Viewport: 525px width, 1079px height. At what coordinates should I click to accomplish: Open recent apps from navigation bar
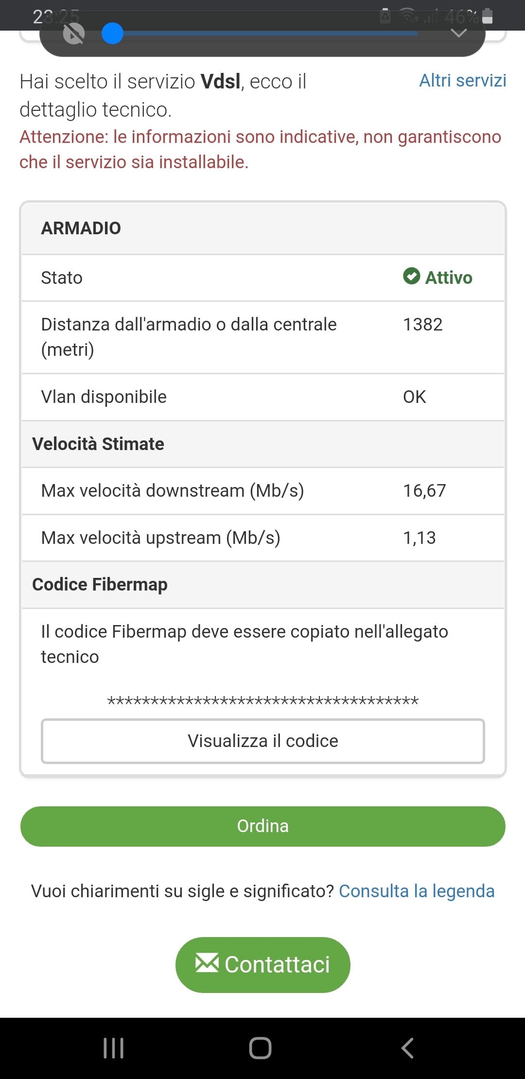pyautogui.click(x=114, y=1048)
